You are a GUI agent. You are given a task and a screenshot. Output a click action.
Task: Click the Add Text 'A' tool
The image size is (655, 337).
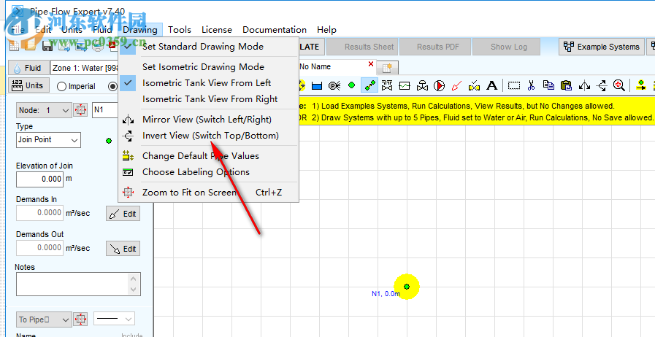[492, 85]
